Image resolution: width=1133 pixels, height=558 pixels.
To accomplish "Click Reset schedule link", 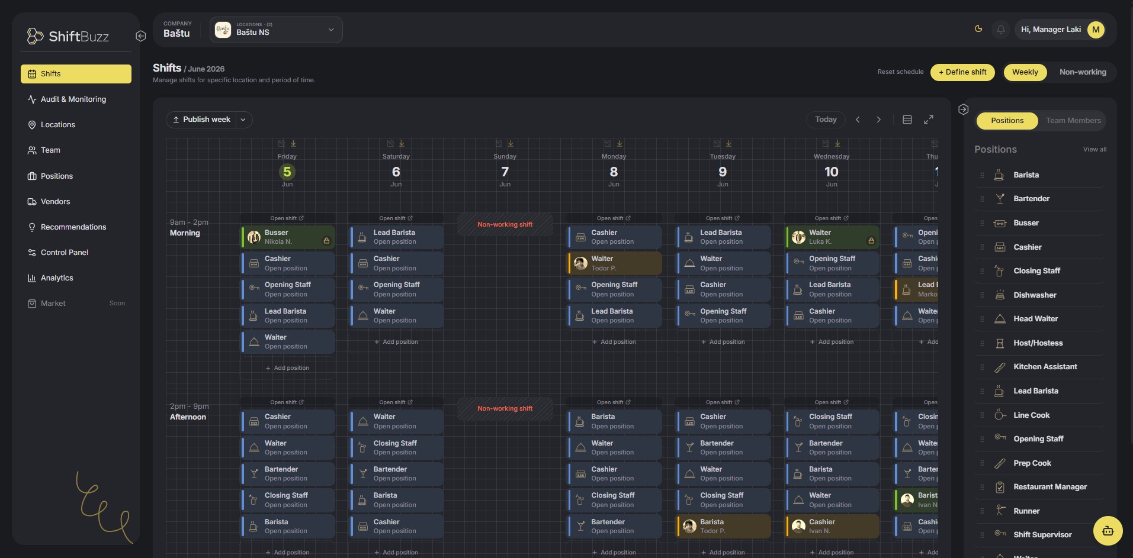I will 900,72.
